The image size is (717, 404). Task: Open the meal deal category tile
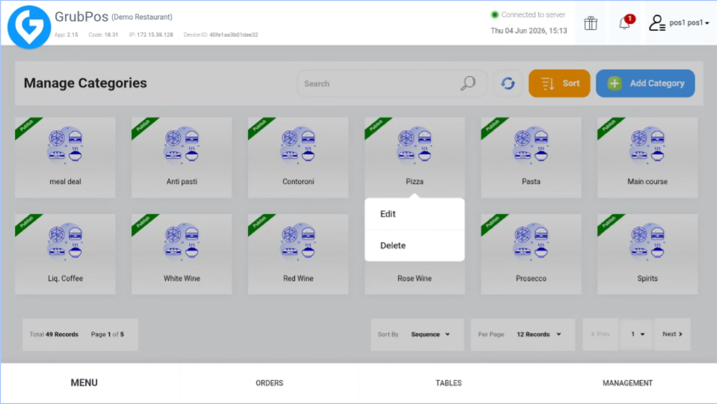pos(65,158)
